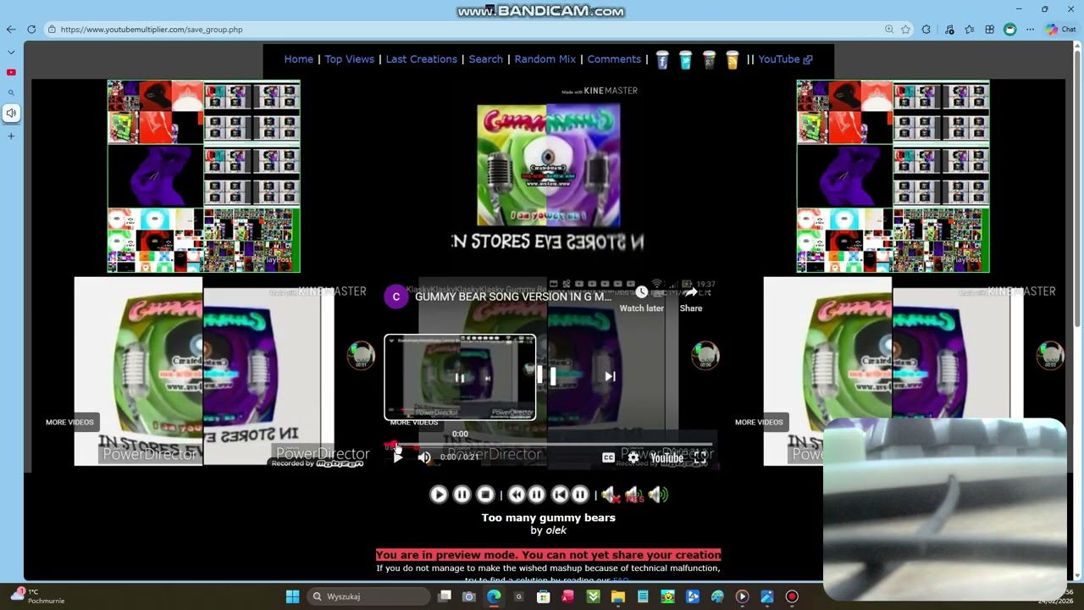Image resolution: width=1084 pixels, height=610 pixels.
Task: Focus the browser address bar URL
Action: pyautogui.click(x=152, y=30)
